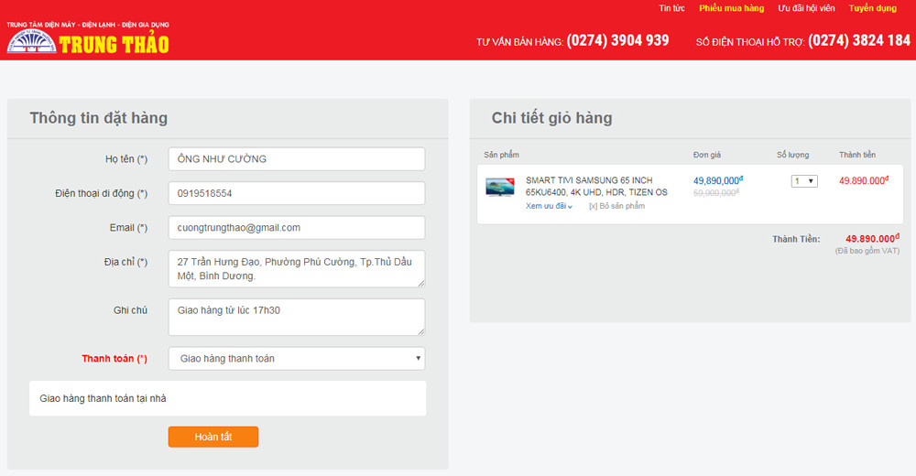Click the Đã bao gồm VAT note
Image resolution: width=916 pixels, height=476 pixels.
[867, 251]
